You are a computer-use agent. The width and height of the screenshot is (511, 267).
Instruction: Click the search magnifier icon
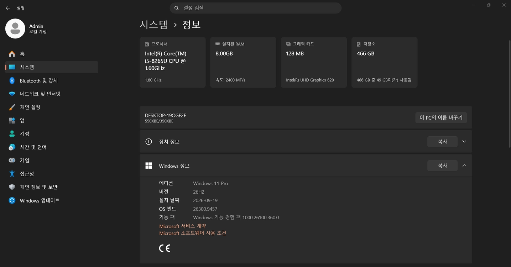tap(176, 8)
